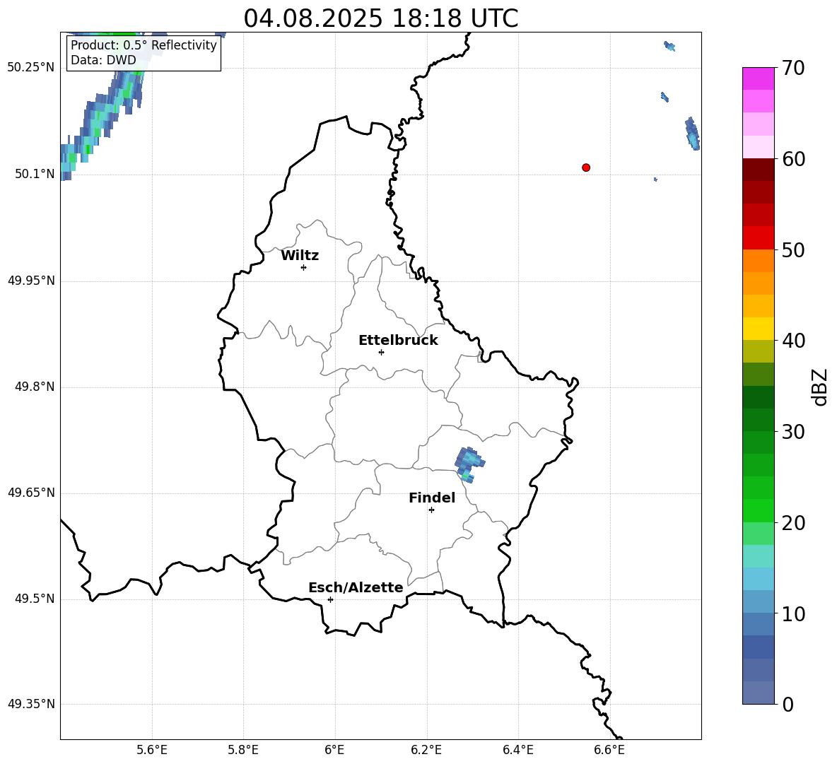Click the Findel station label

[x=432, y=498]
